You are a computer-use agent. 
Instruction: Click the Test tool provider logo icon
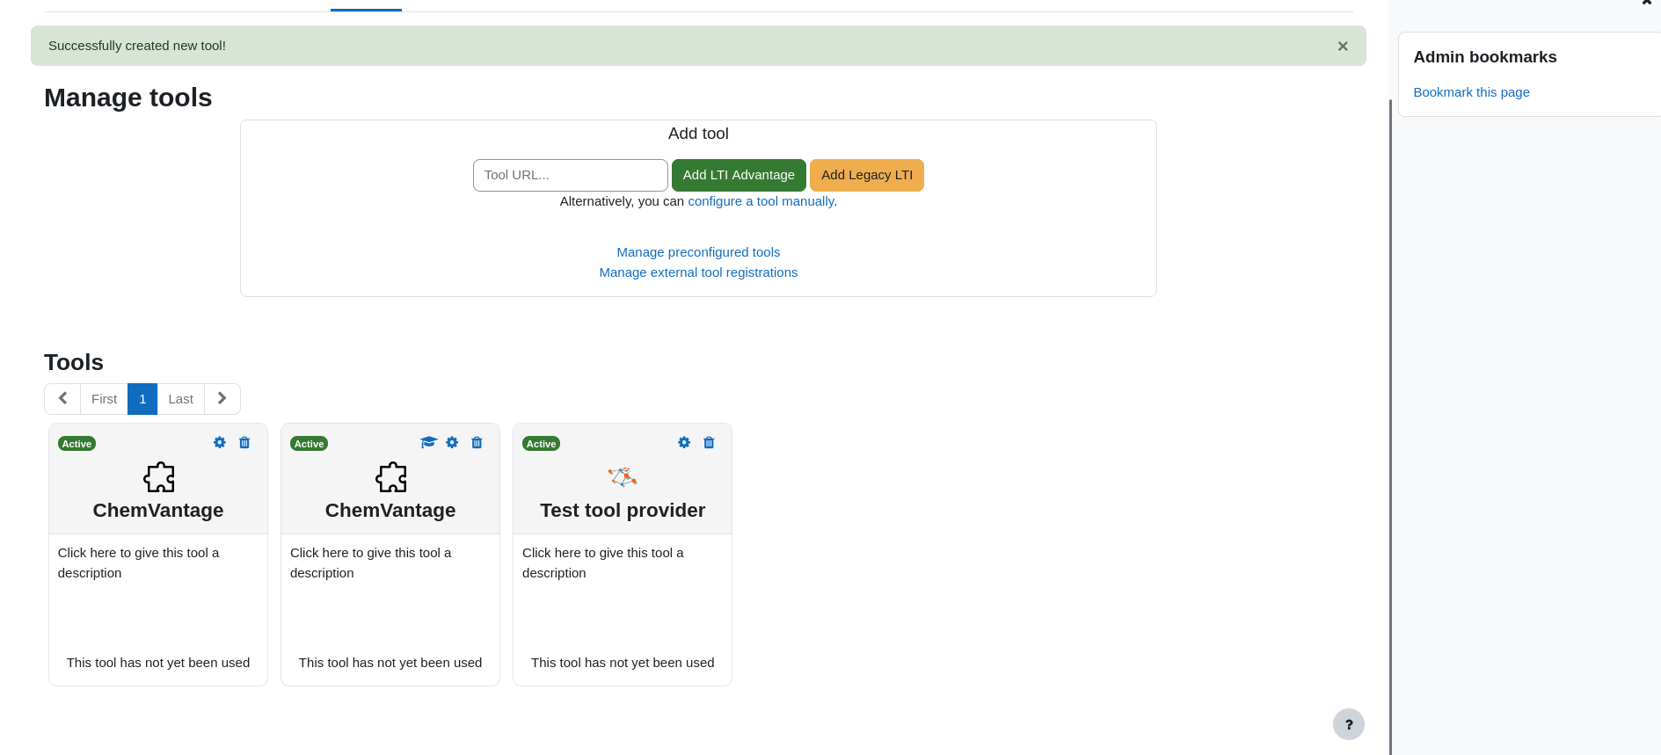click(623, 477)
